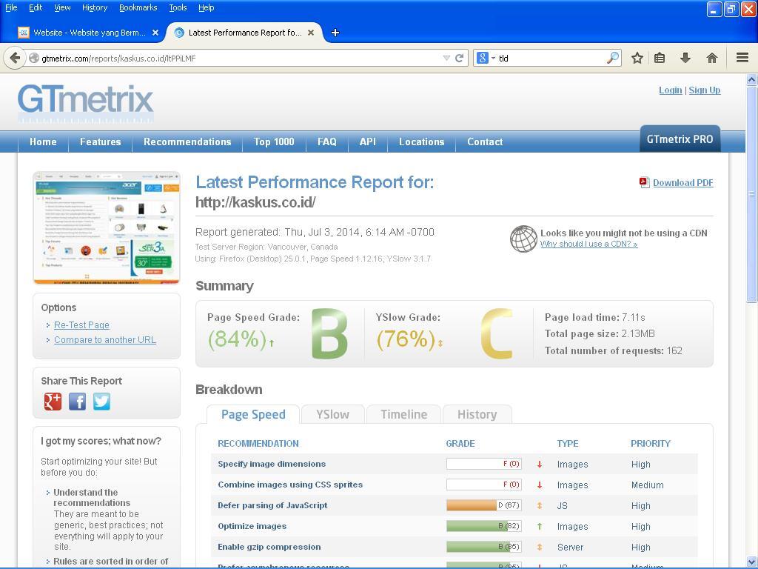758x569 pixels.
Task: Click the search magnifier icon in search box
Action: 612,58
